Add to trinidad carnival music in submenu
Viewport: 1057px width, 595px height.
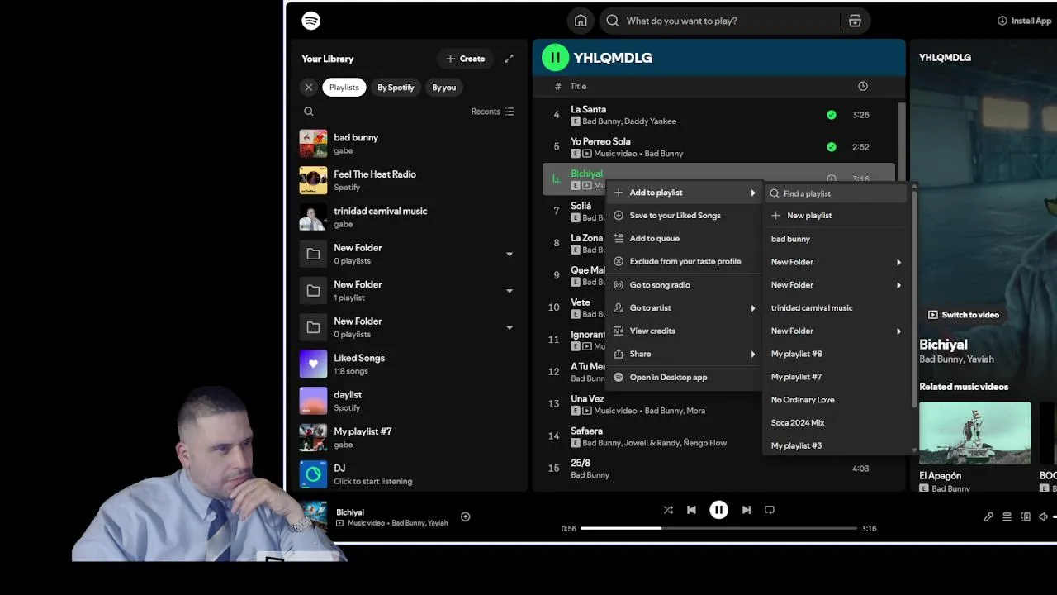836,308
